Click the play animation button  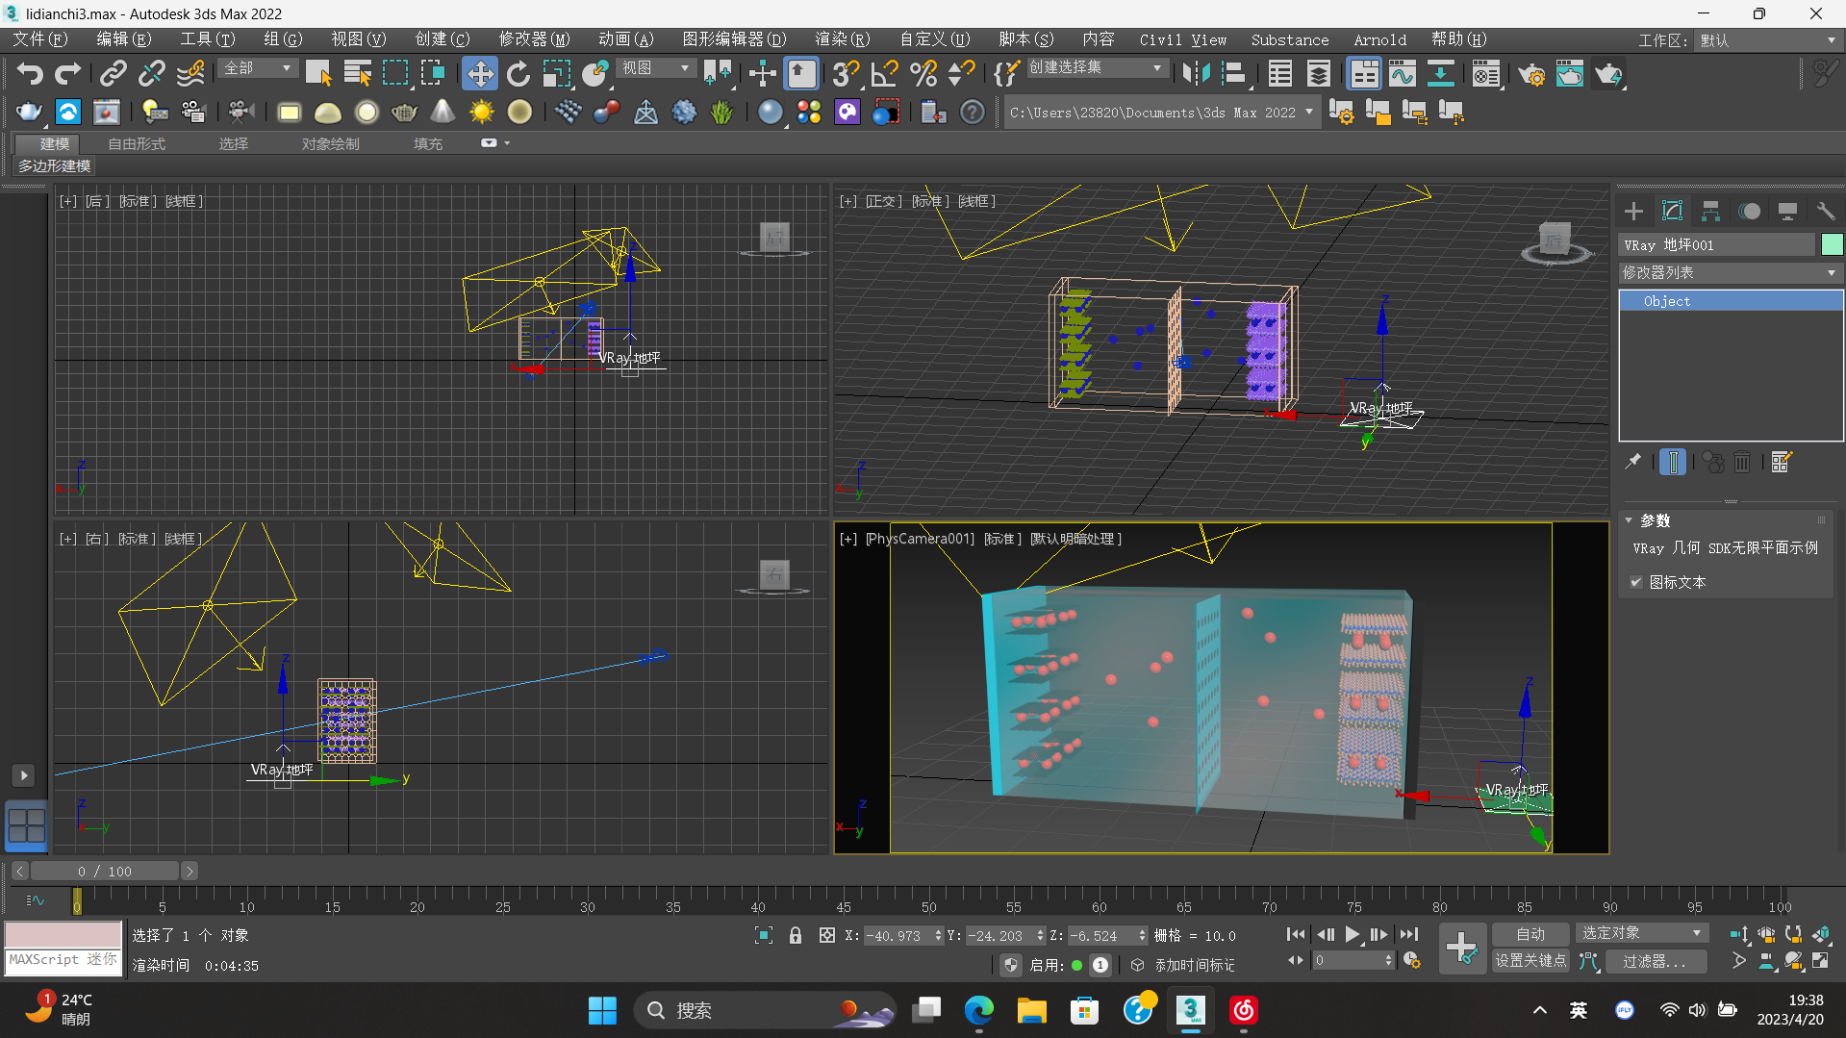tap(1352, 934)
